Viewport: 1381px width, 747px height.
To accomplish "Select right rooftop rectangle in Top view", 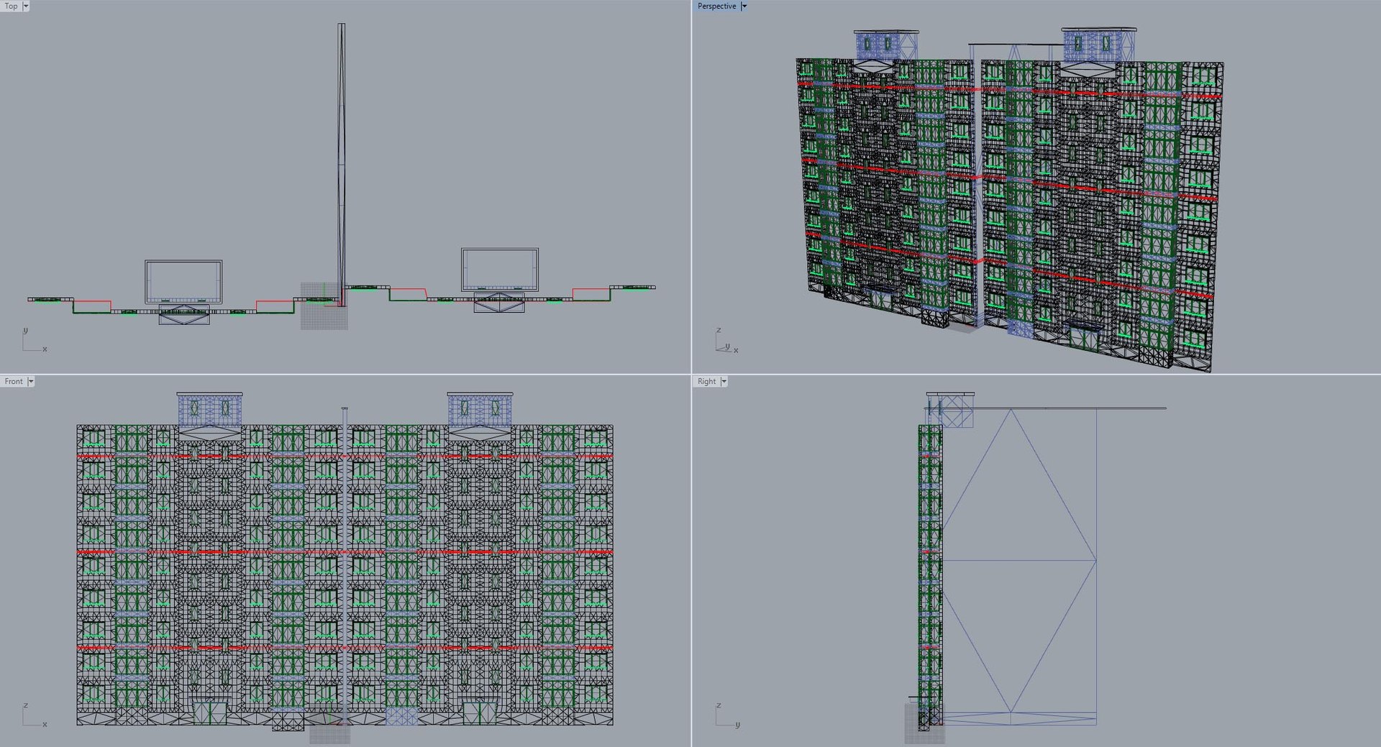I will point(500,270).
